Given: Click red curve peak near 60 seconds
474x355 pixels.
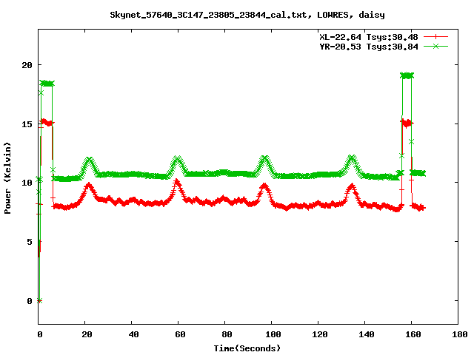Looking at the screenshot, I should coord(177,182).
